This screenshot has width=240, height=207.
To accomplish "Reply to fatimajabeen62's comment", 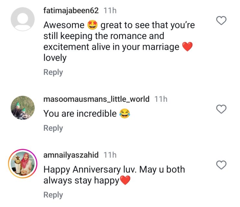I will pos(53,72).
